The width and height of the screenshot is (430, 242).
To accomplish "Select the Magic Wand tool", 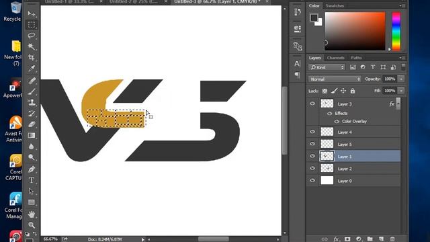I will (x=32, y=46).
